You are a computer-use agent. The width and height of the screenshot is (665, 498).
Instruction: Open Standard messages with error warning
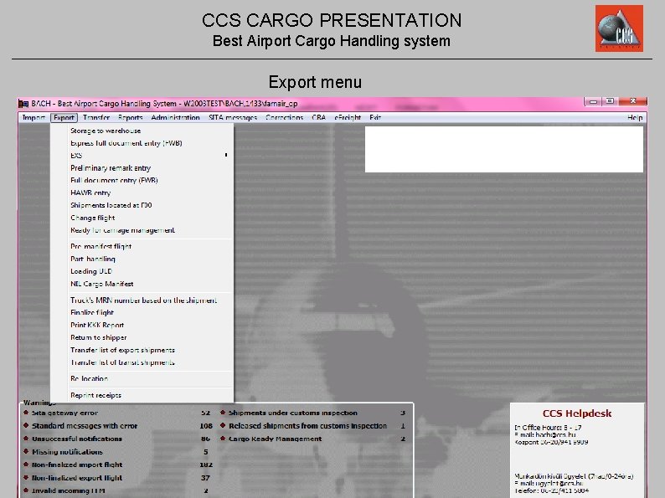tap(85, 426)
